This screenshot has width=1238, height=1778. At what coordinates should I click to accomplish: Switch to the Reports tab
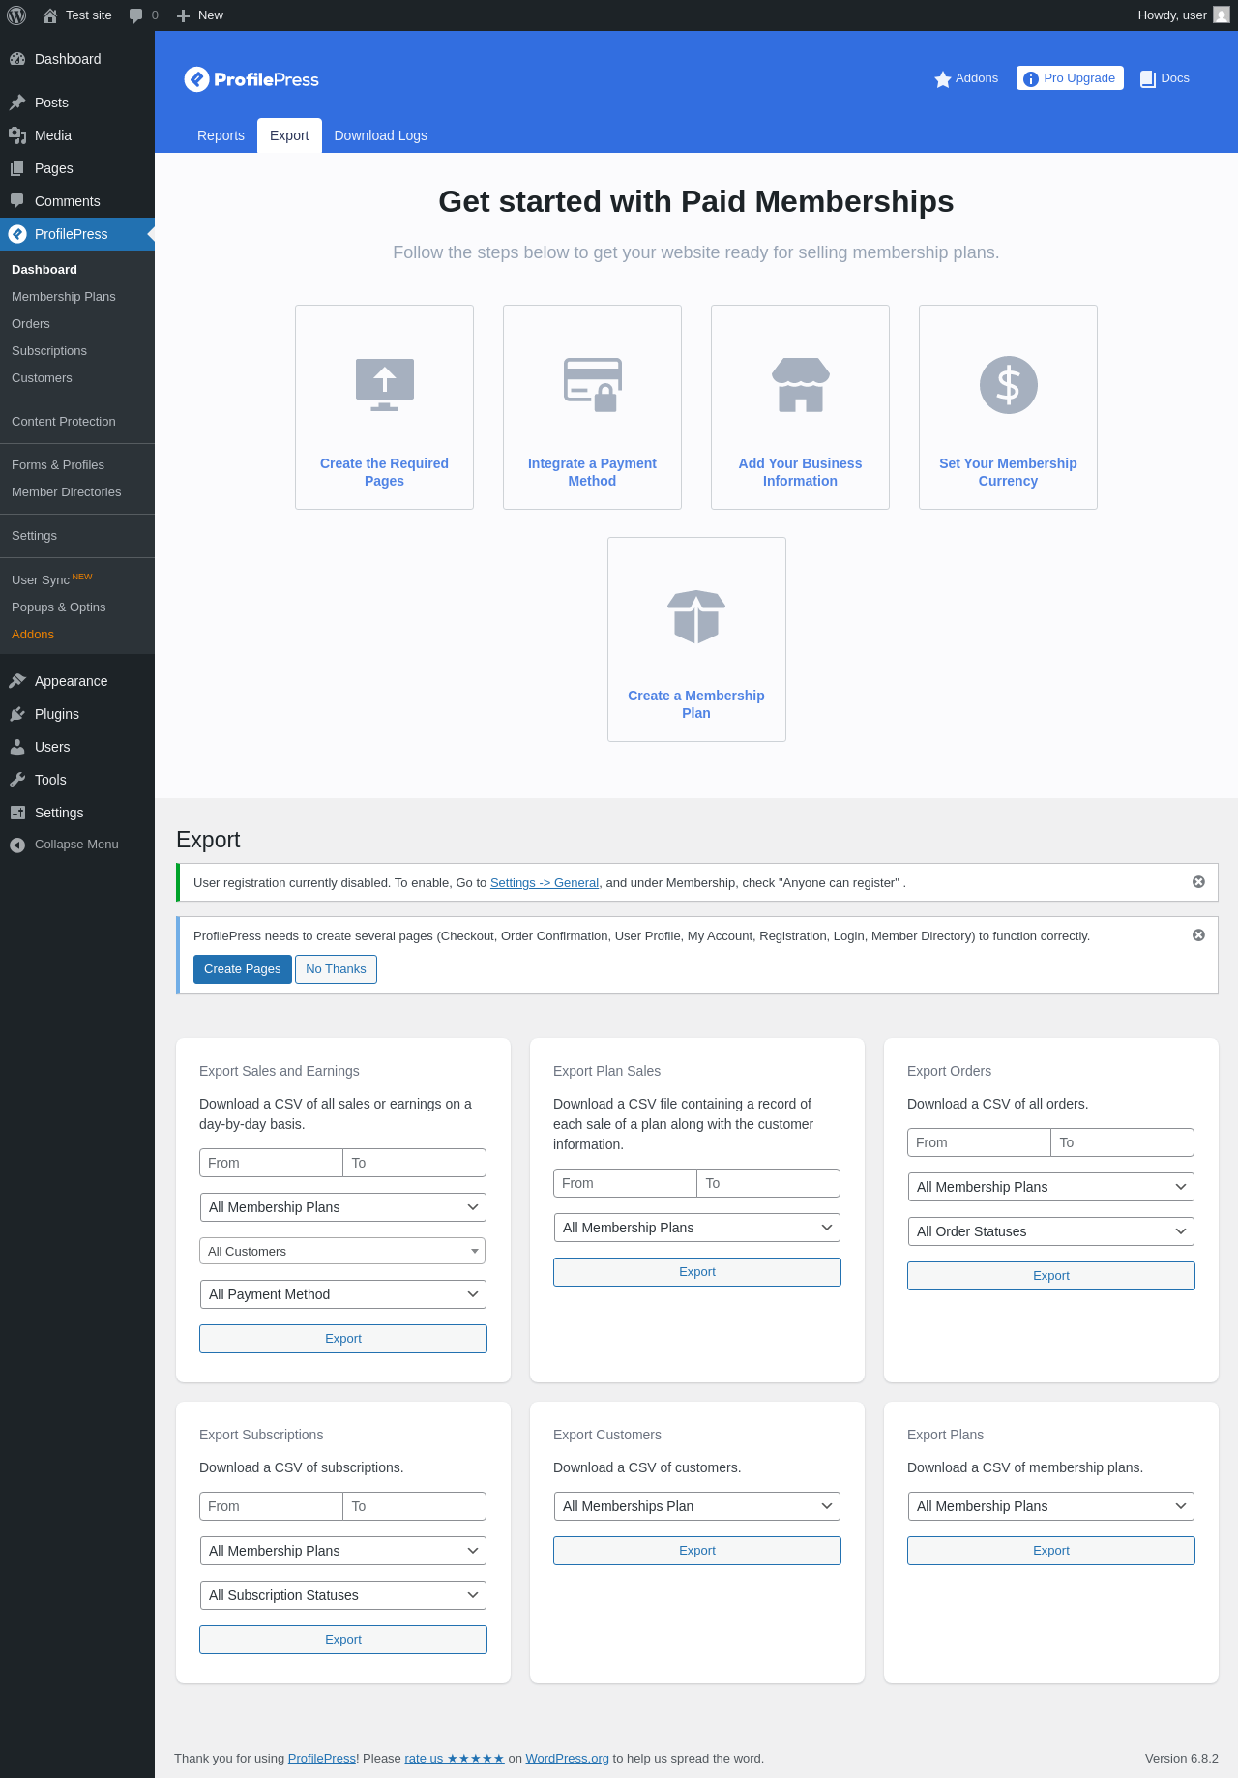click(x=221, y=135)
